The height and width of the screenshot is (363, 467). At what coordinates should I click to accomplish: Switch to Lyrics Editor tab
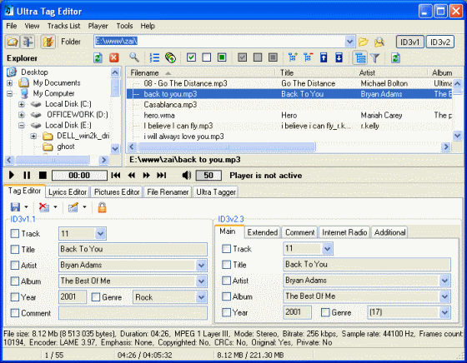[x=68, y=192]
